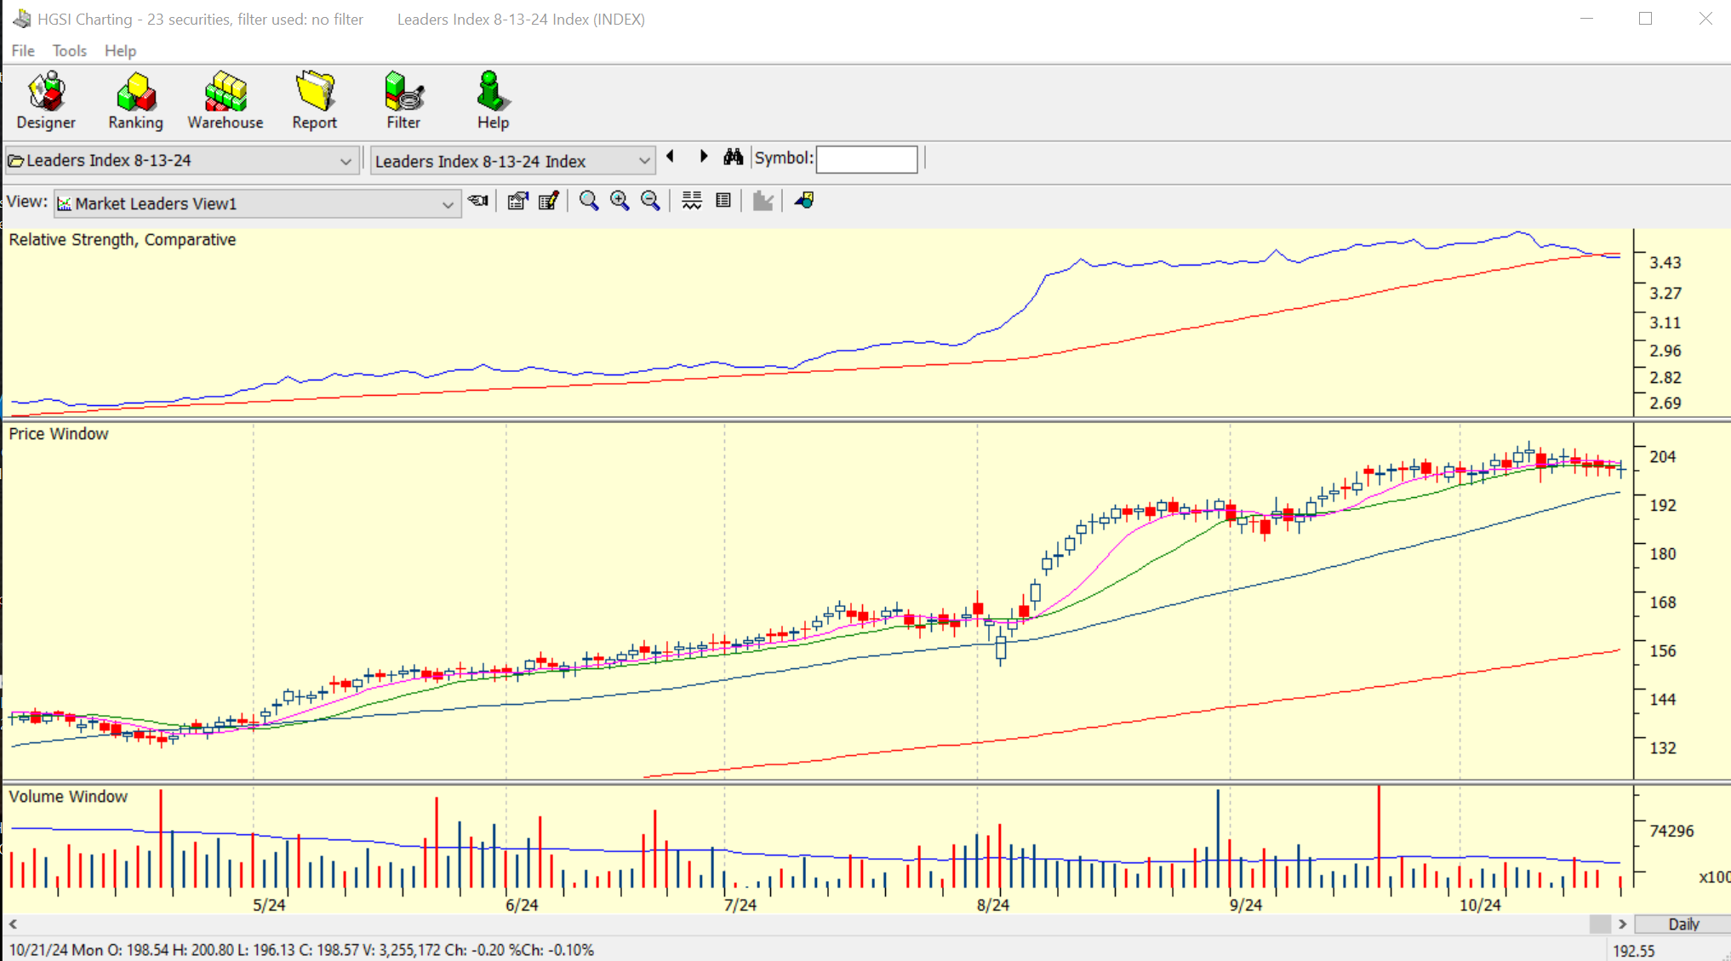Click the Relative Strength, Comparative label
Screen dimensions: 1731x961
(123, 240)
